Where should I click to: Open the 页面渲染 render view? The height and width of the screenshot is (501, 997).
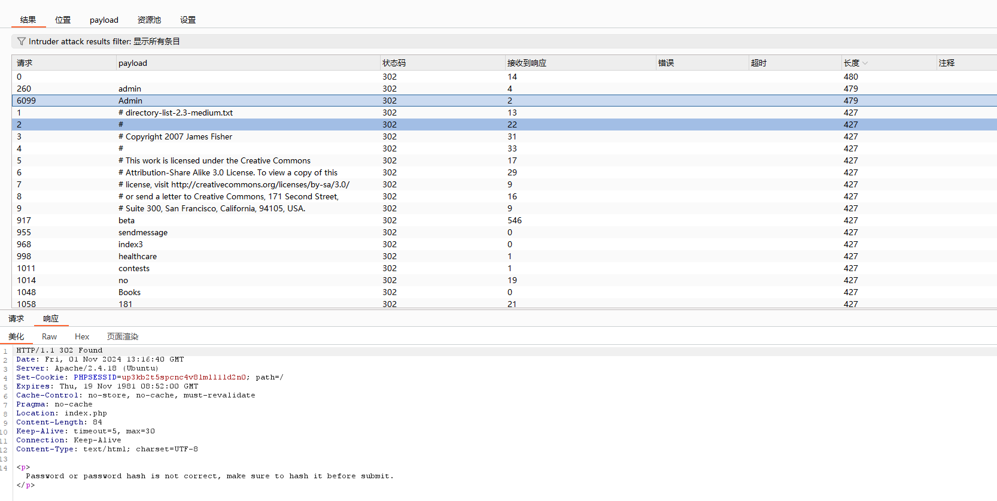click(x=123, y=336)
